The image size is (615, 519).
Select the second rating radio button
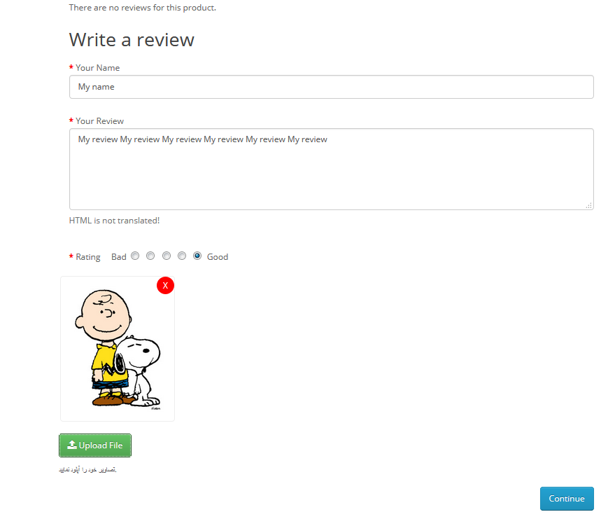(150, 256)
